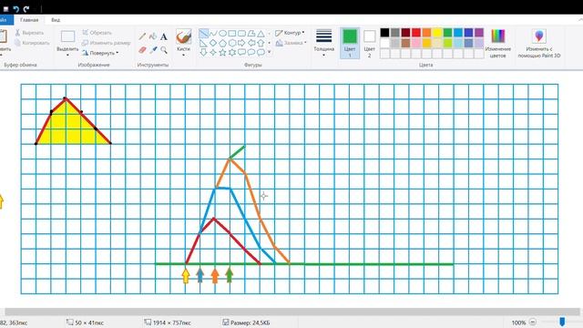Choose the Pentagon shape
Screen dimensions: 583x328
click(222, 43)
